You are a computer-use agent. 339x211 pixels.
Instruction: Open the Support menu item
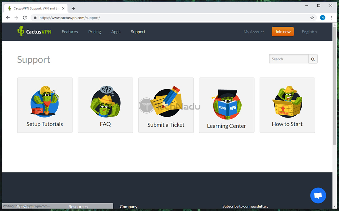tap(138, 32)
